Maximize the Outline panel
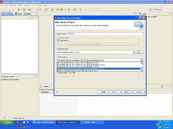Viewport: 173px width, 129px height. [x=171, y=13]
